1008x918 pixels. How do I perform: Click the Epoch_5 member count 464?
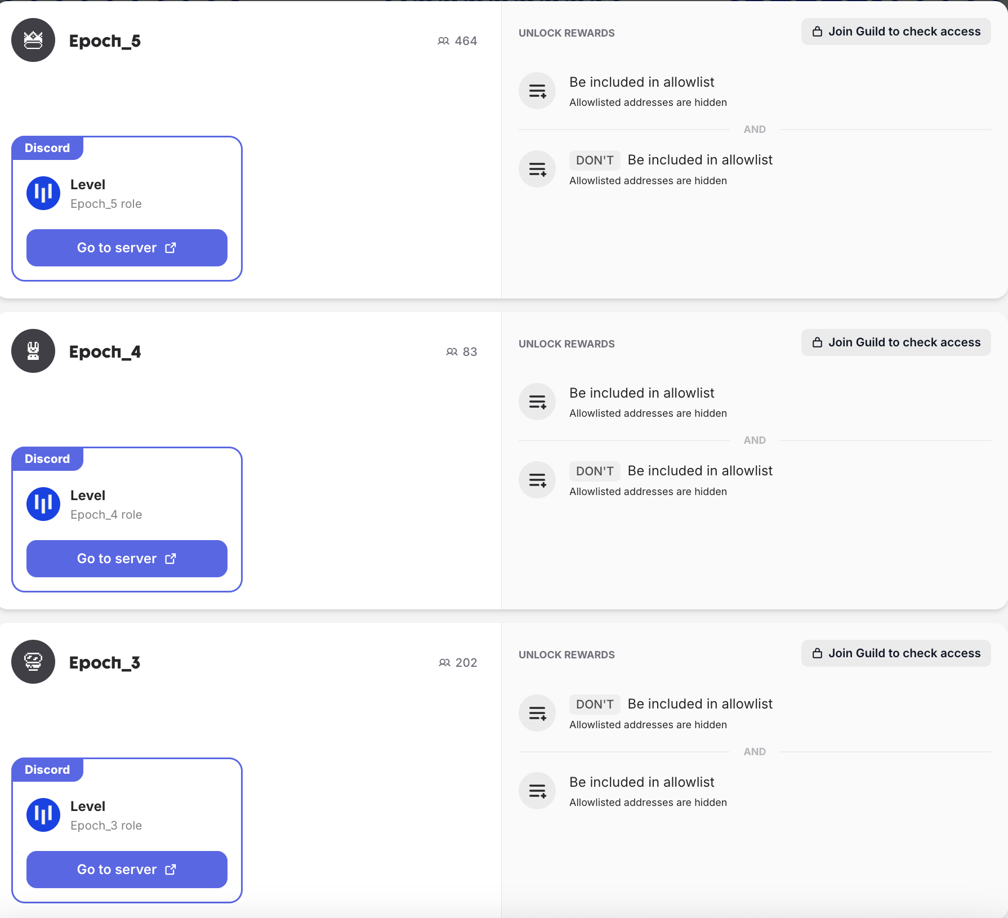coord(457,41)
